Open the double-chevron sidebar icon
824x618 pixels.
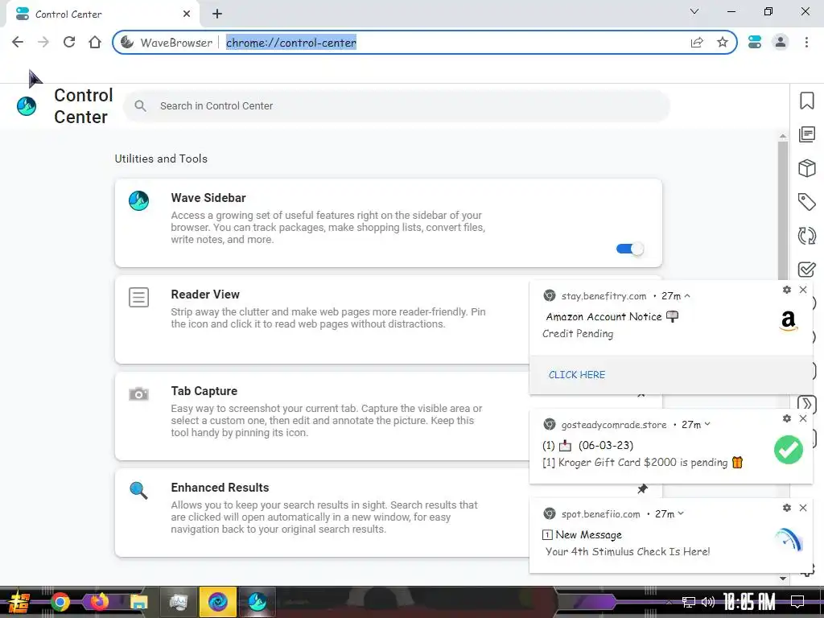pos(806,404)
